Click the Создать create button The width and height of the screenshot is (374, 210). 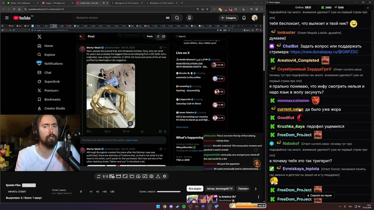pos(228,18)
